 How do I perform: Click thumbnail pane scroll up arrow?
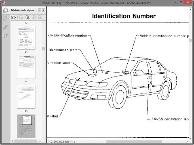pyautogui.click(x=43, y=22)
